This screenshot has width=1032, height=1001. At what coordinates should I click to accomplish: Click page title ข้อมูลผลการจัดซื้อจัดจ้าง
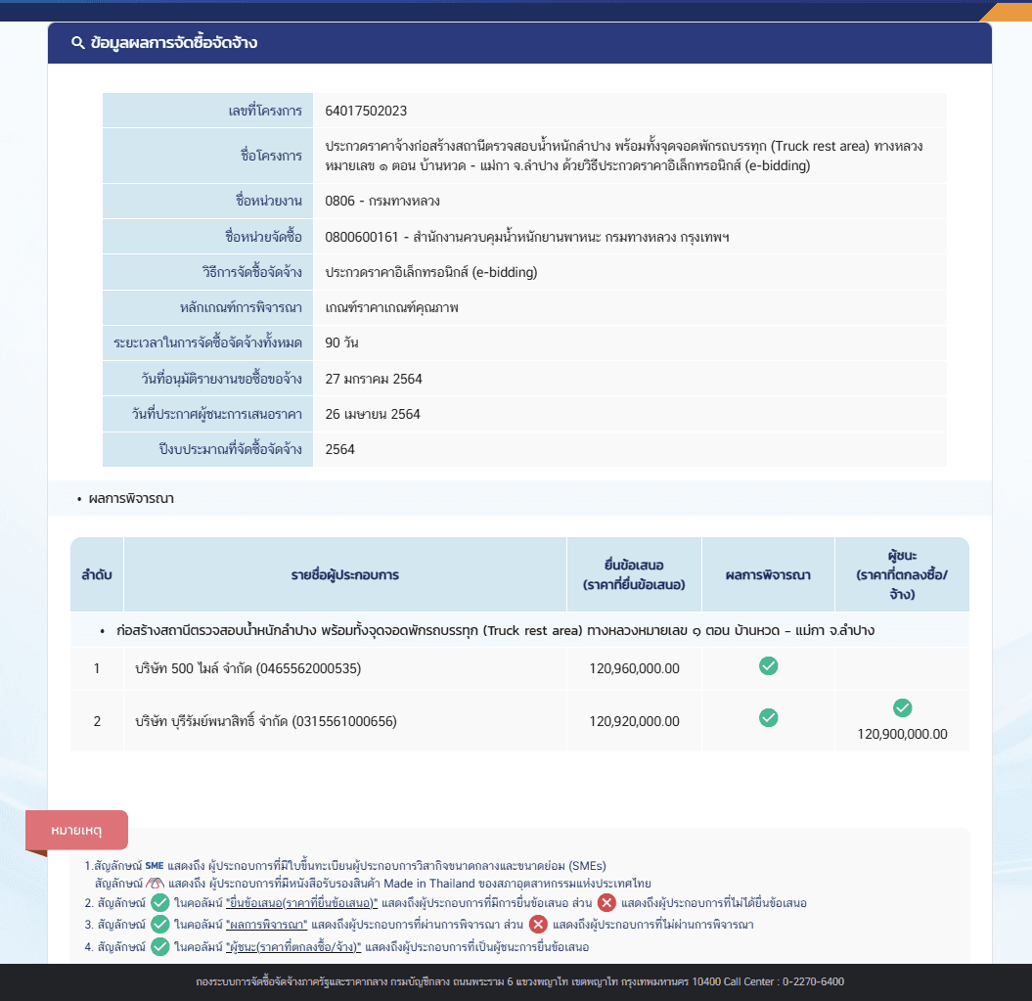[174, 43]
